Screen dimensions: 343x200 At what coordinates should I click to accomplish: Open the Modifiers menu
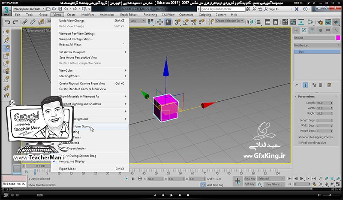pos(87,15)
